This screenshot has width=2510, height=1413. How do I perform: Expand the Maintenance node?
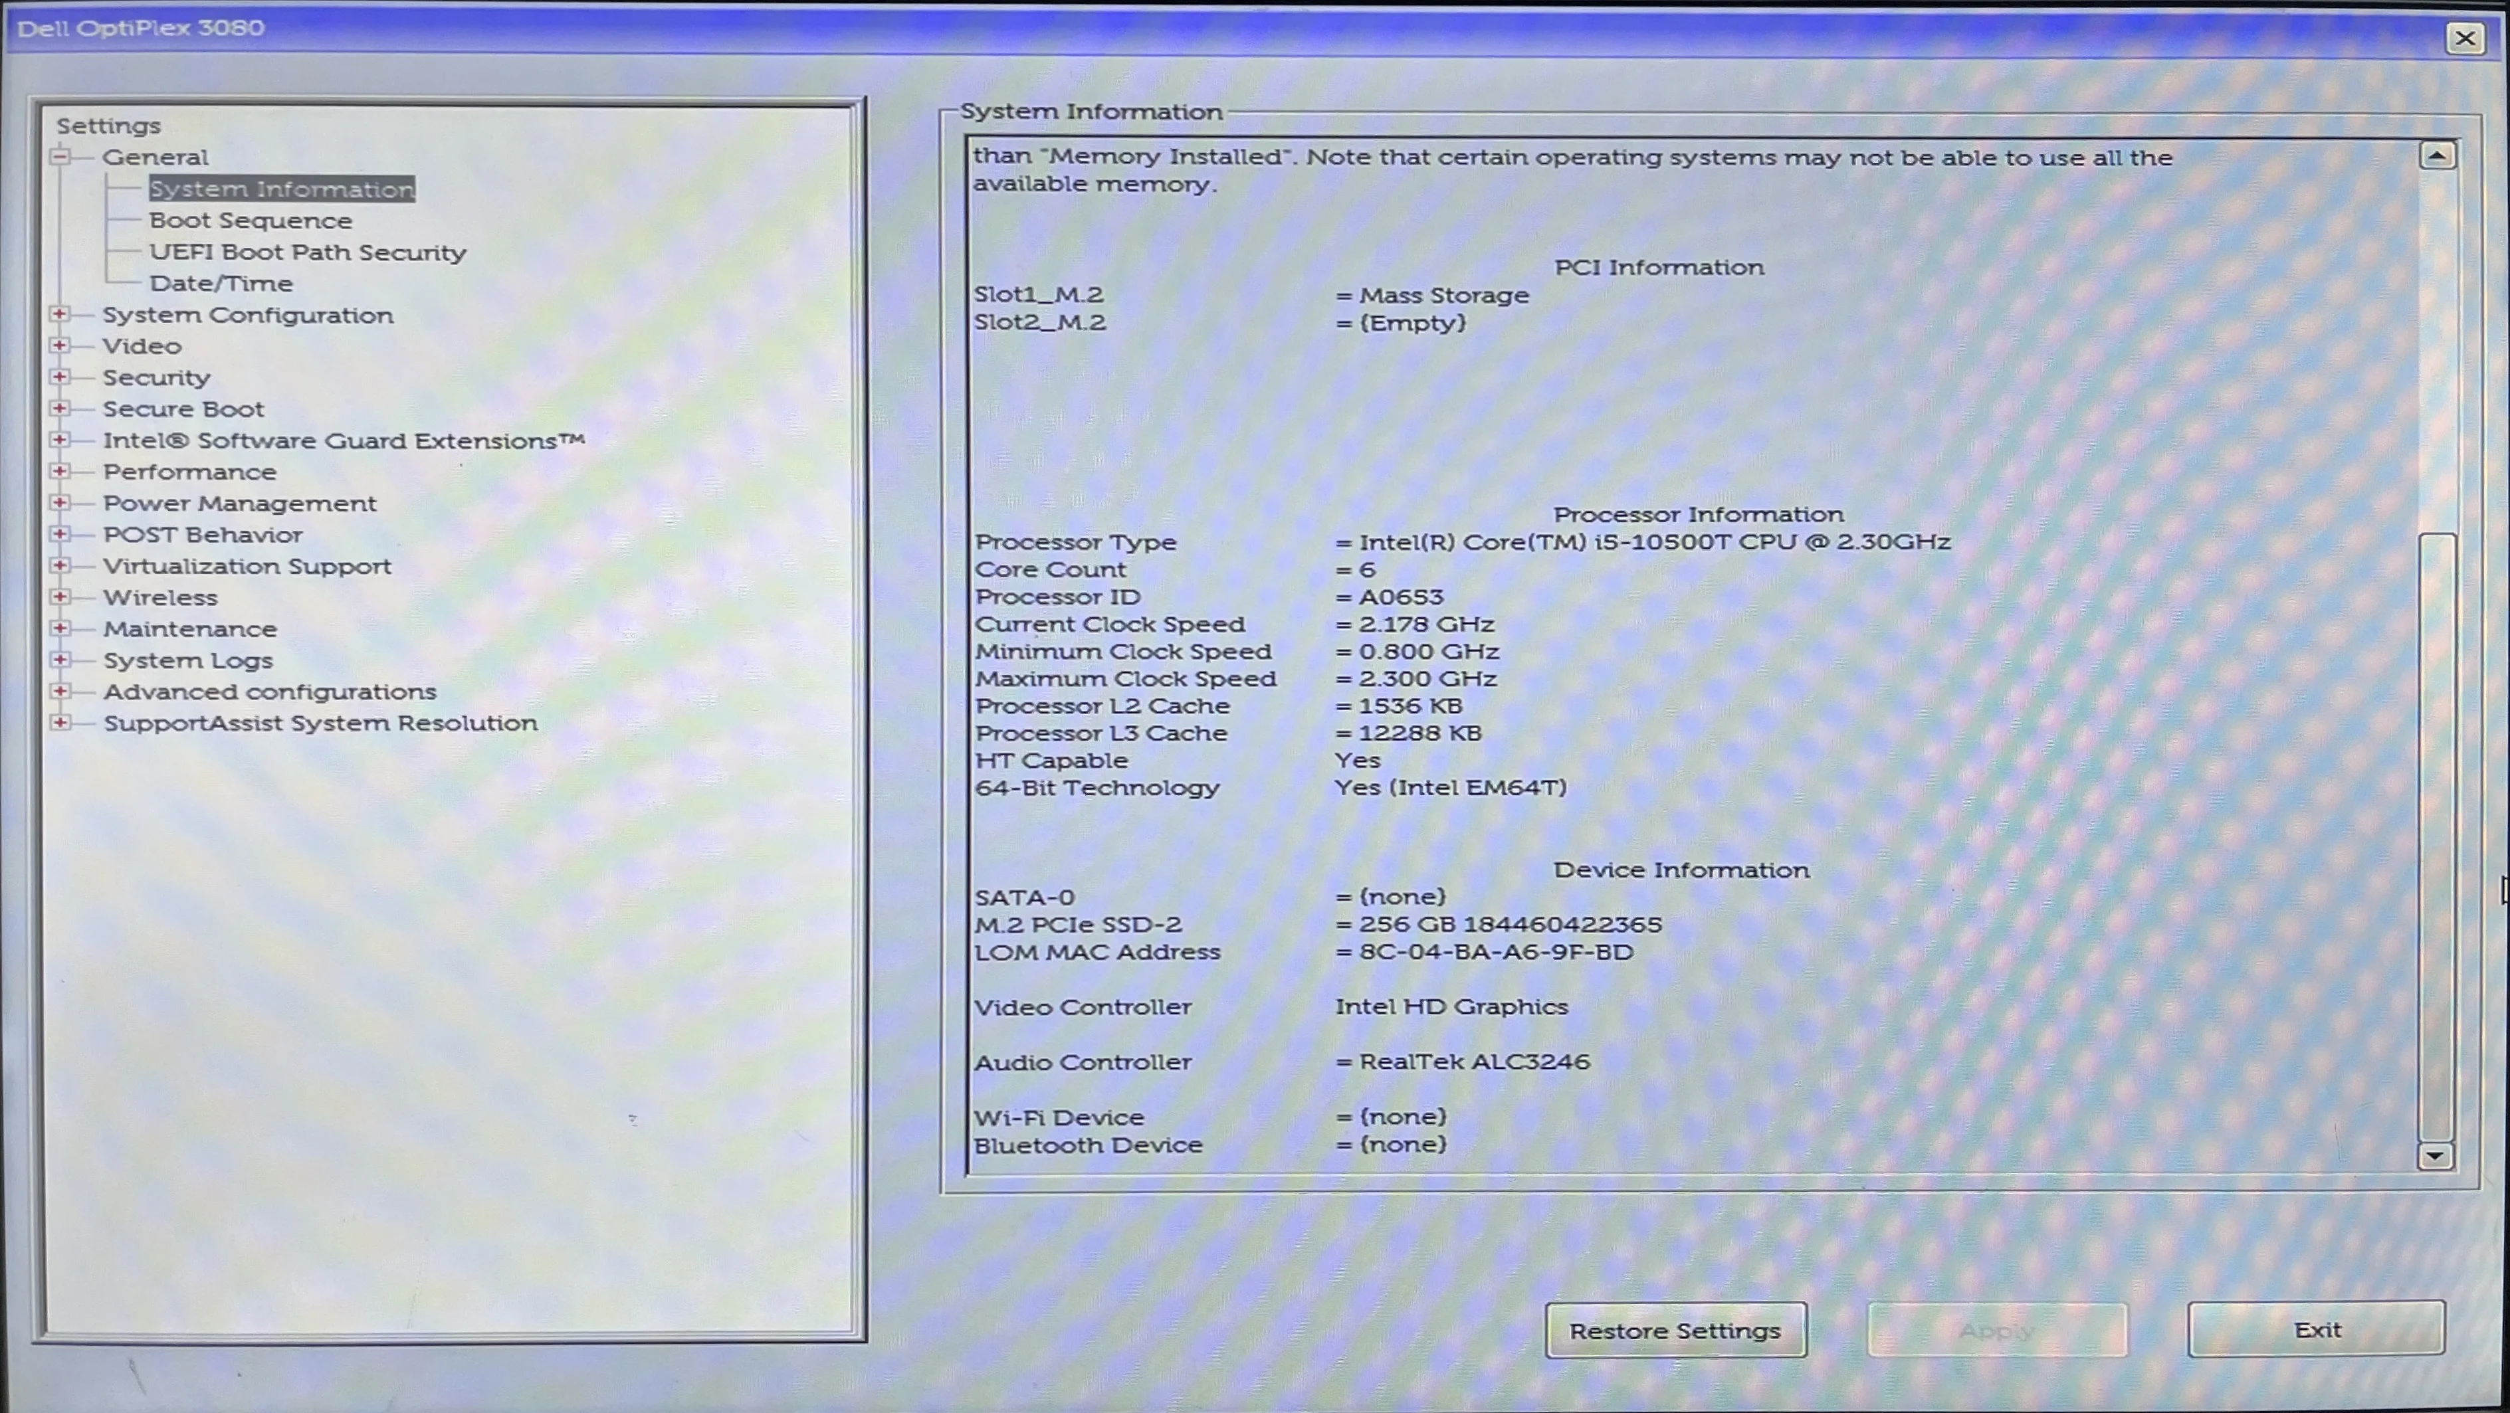click(x=60, y=628)
